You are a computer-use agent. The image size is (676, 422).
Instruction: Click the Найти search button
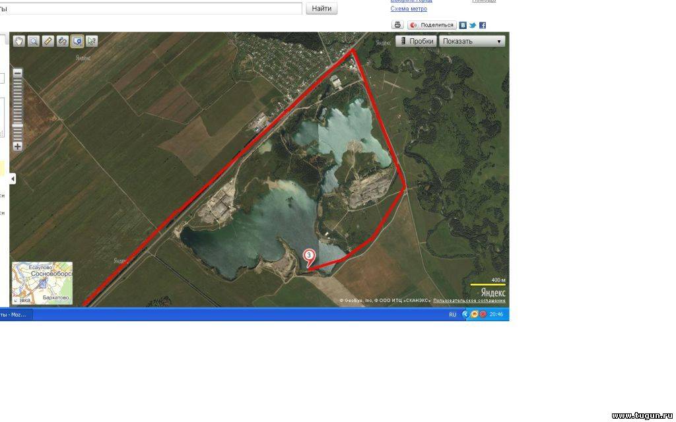[x=321, y=9]
